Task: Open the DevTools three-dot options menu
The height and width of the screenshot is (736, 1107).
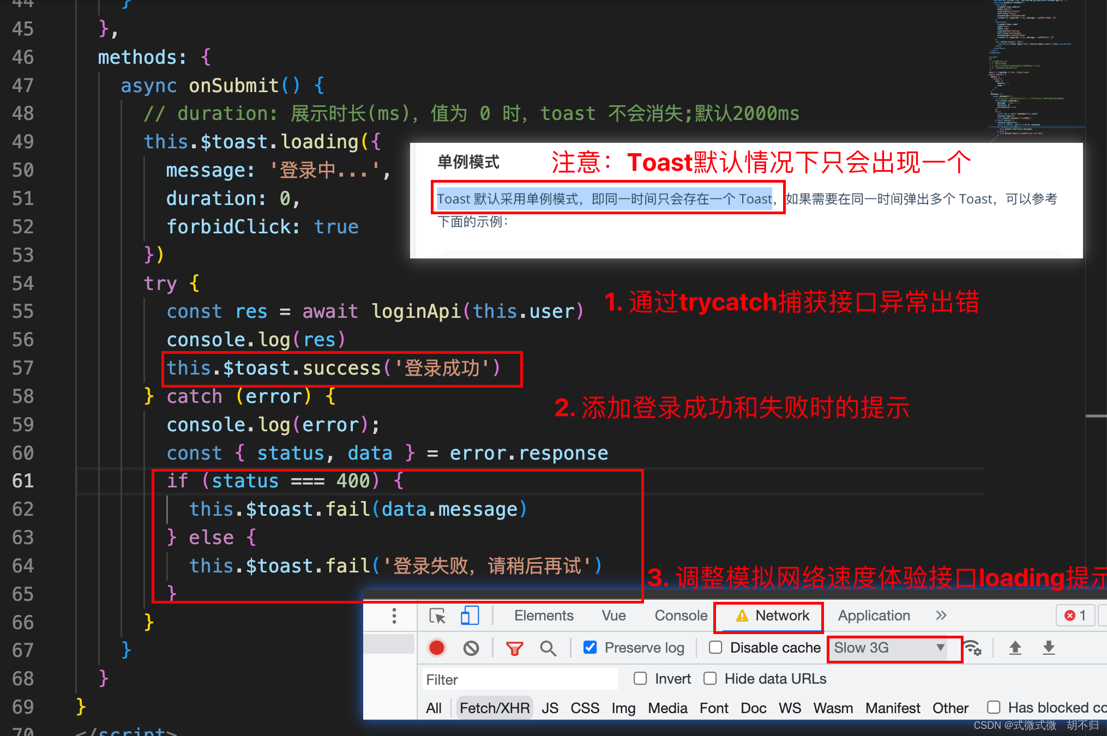Action: tap(394, 616)
